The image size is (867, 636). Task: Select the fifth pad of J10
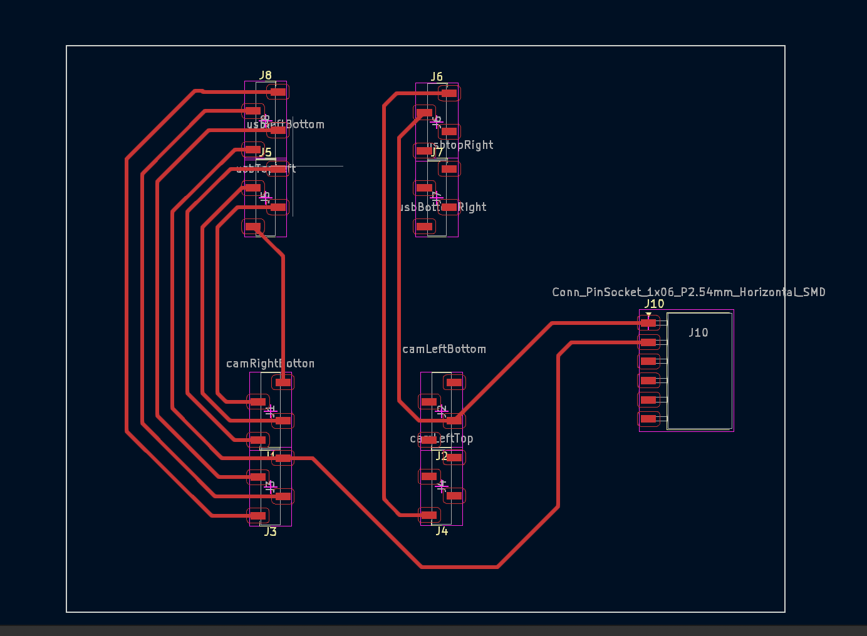pos(648,400)
